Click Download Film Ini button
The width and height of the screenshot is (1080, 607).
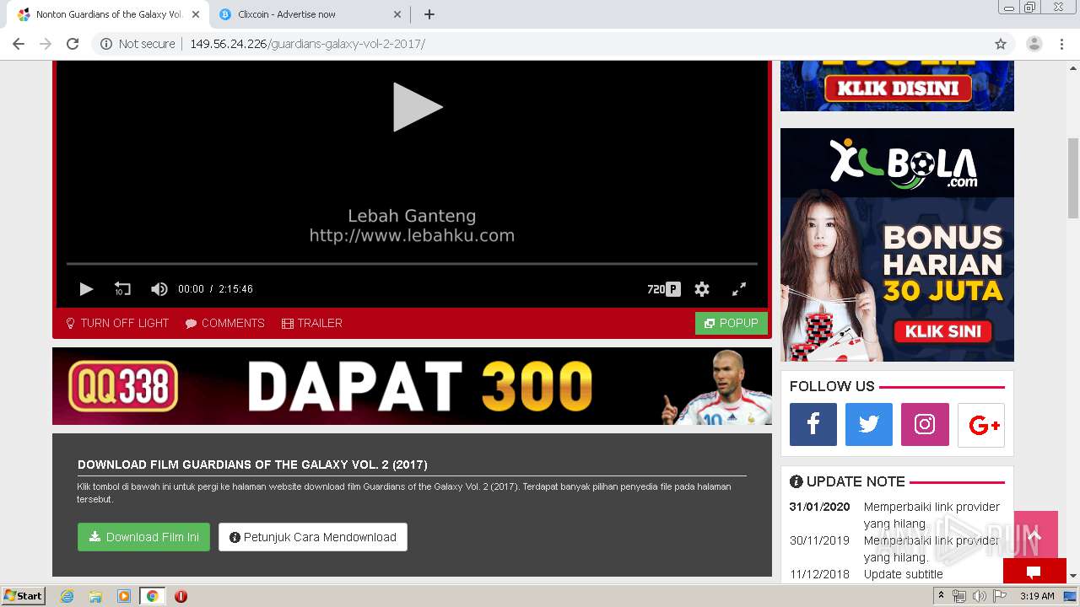point(144,537)
